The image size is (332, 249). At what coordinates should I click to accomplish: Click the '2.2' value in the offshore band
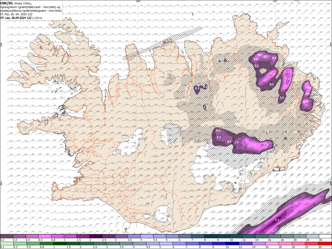pyautogui.click(x=277, y=220)
